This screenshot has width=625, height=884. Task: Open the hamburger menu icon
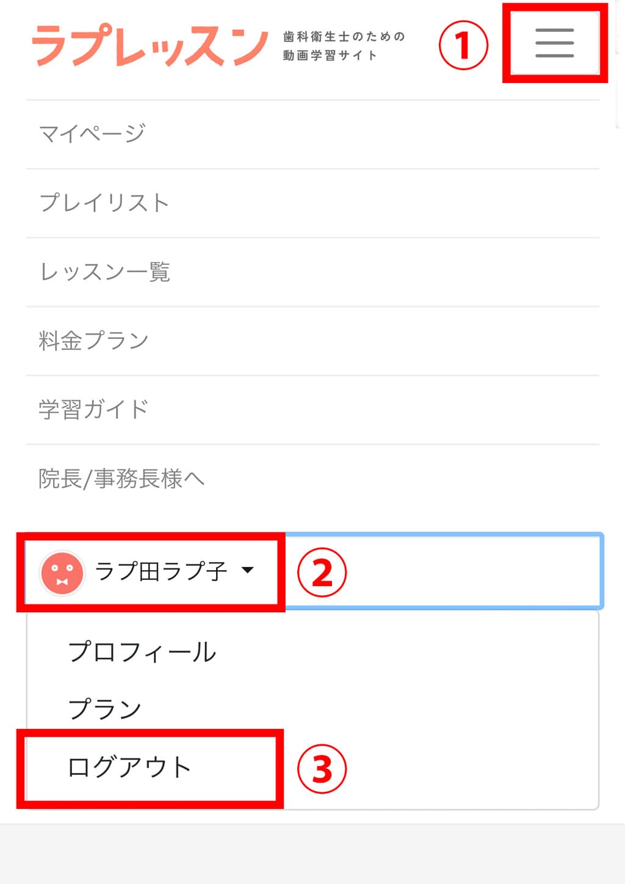tap(554, 43)
